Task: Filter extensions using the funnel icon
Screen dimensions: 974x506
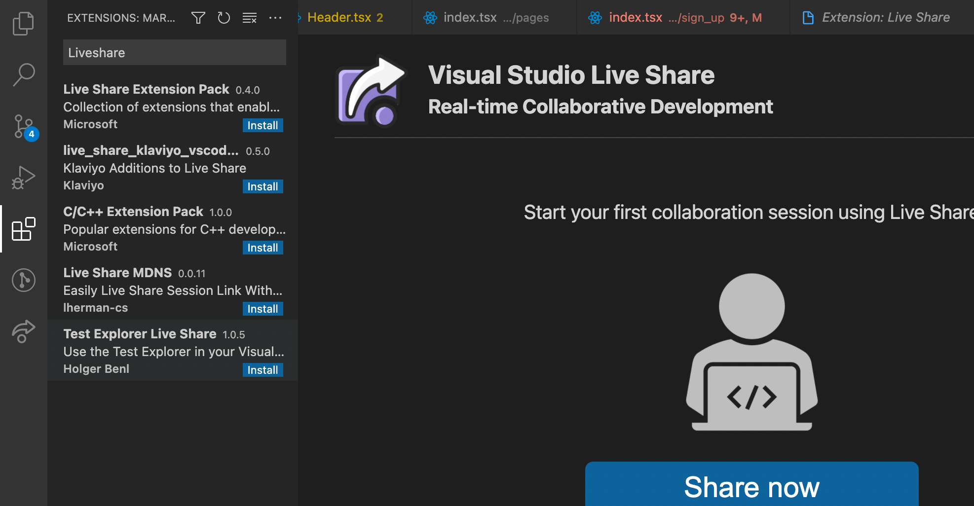Action: [198, 18]
